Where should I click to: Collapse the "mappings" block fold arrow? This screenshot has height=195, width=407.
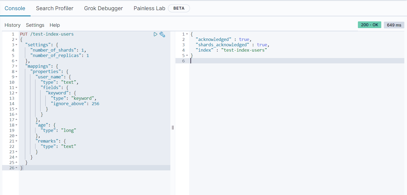(16, 66)
